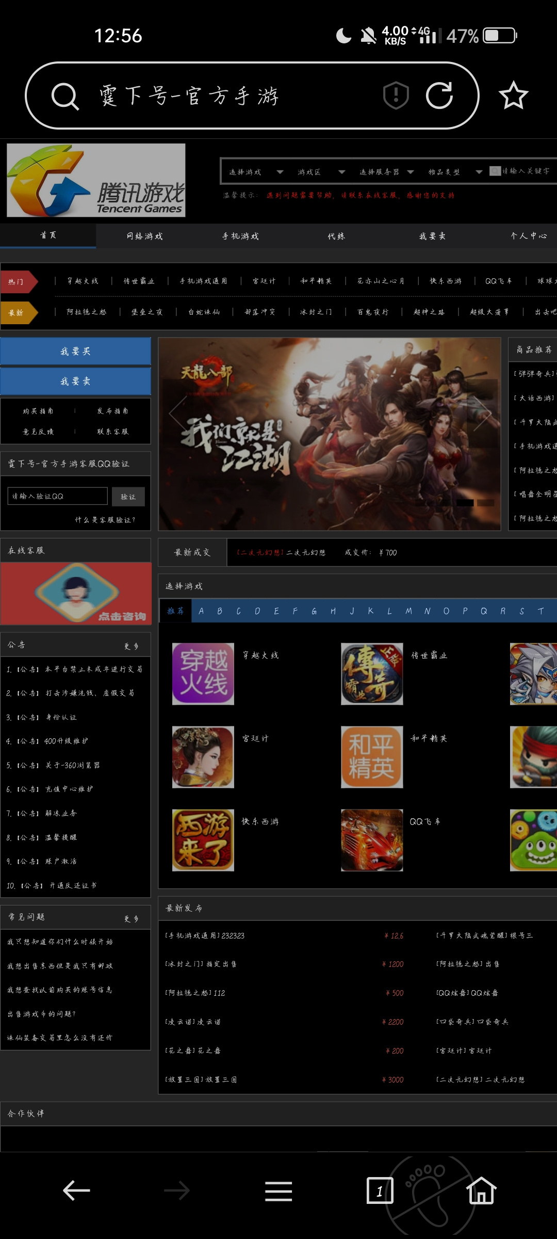Tap the search magnifier icon in address bar
Screen dimensions: 557x1239
(65, 96)
